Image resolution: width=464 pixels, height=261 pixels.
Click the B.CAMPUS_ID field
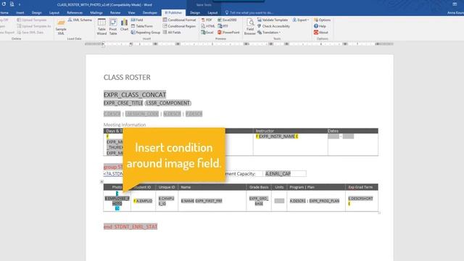166,201
